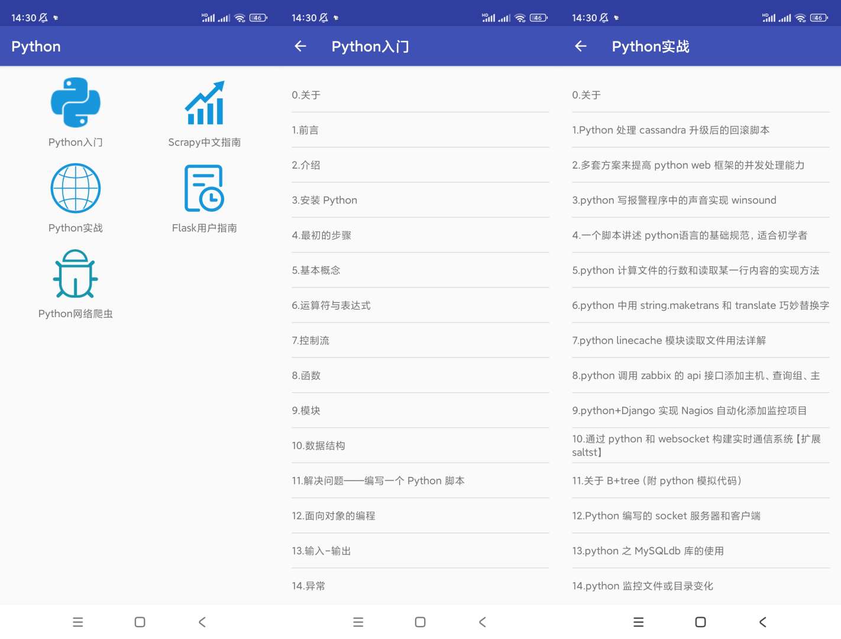Open chapter 8.函数
Image resolution: width=841 pixels, height=639 pixels.
point(420,375)
